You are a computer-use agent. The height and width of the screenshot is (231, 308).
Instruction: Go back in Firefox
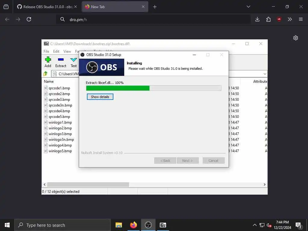(x=7, y=19)
